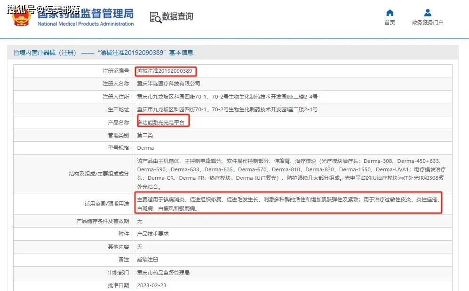Select management class value 第二类
Image resolution: width=469 pixels, height=291 pixels.
tap(145, 135)
